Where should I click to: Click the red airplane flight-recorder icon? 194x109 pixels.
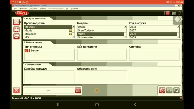162,90
